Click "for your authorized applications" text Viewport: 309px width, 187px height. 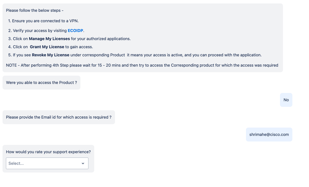(101, 39)
